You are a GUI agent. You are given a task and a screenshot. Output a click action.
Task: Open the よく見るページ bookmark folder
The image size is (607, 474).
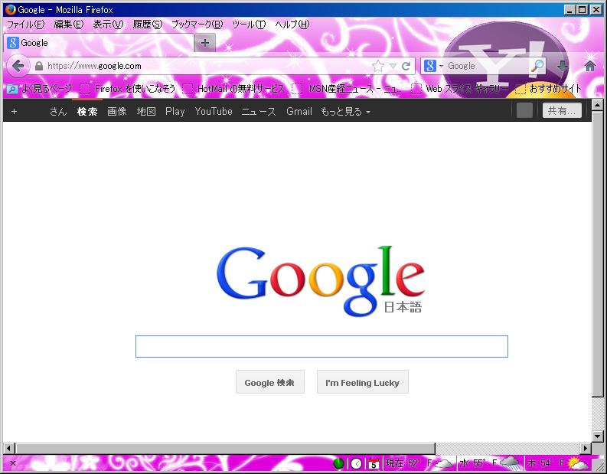[x=40, y=89]
